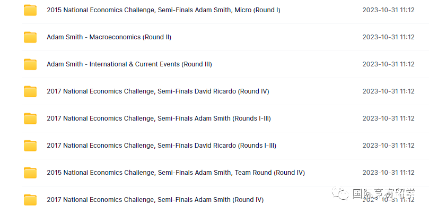Click folder icon for 2015 Micro Round I

point(30,10)
